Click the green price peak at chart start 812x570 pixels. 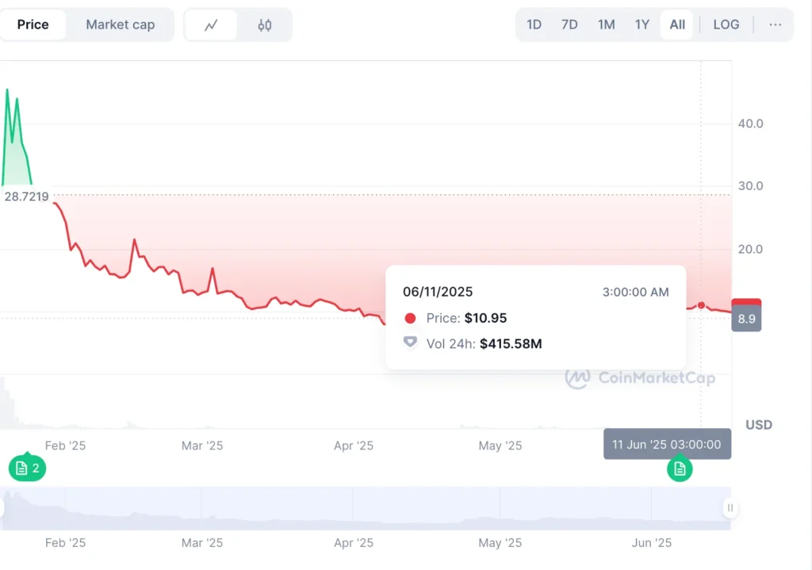[7, 90]
